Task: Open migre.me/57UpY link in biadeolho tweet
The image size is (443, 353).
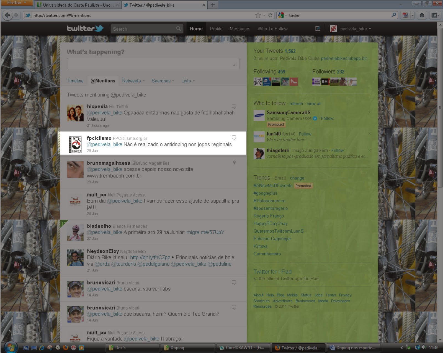Action: (205, 232)
